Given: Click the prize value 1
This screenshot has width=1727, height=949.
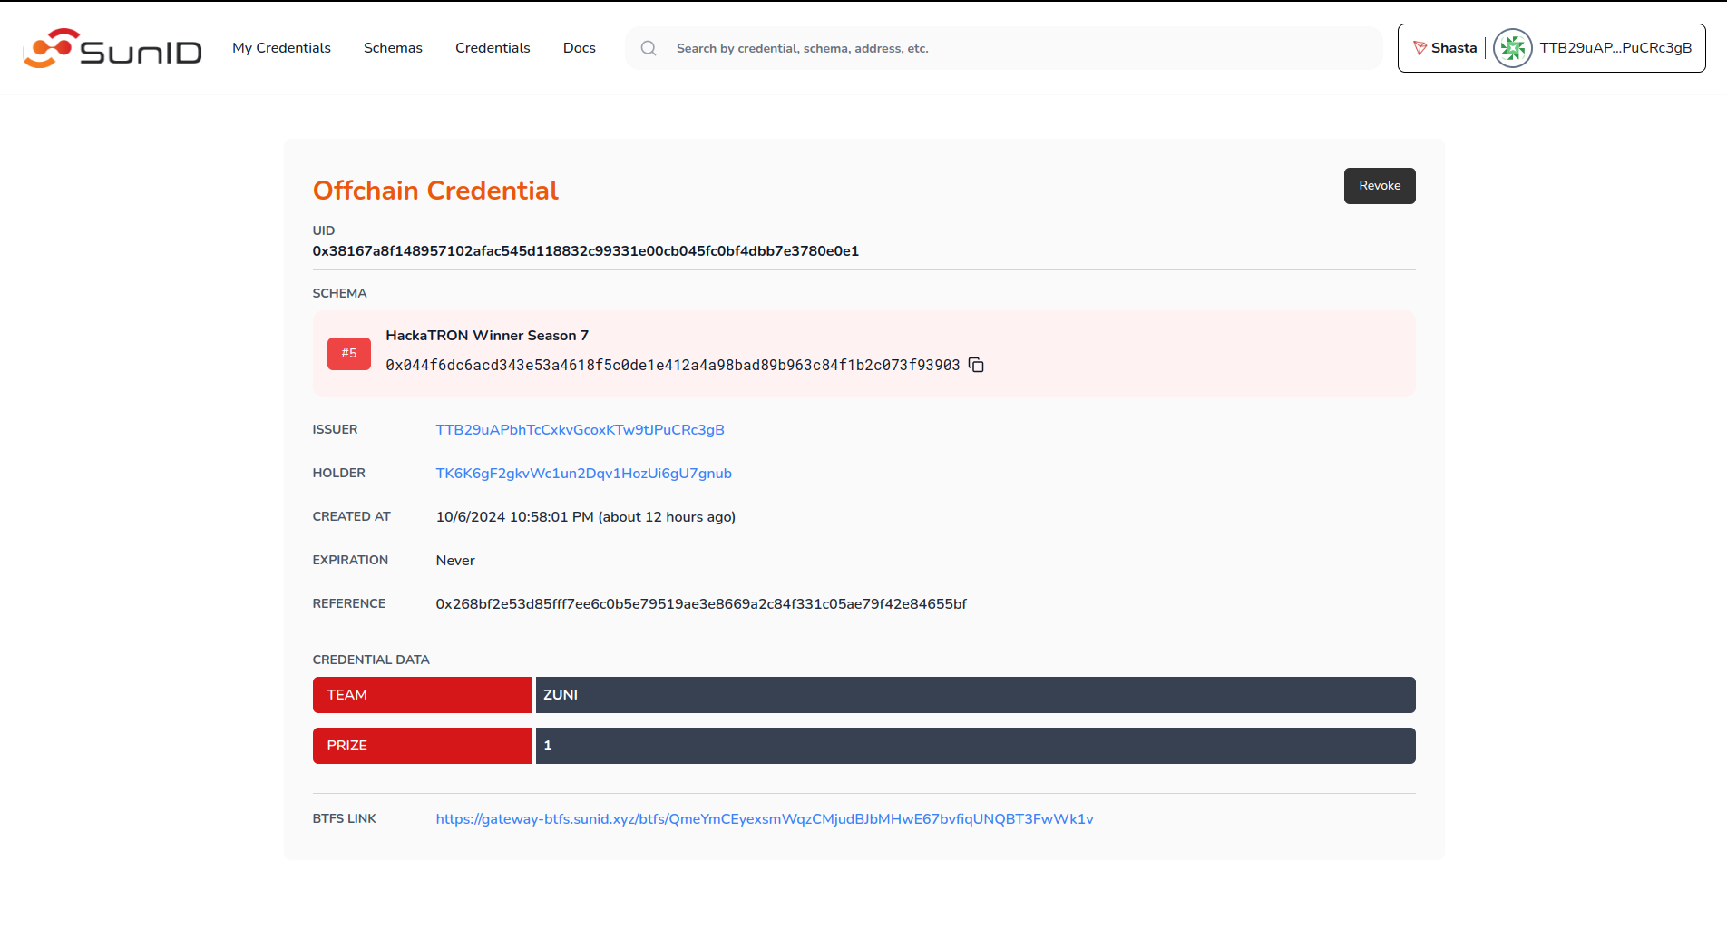Looking at the screenshot, I should pos(976,746).
